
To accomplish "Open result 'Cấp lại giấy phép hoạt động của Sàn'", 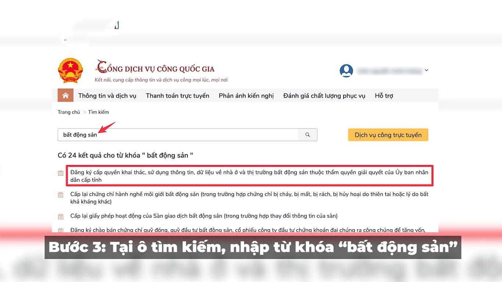I will pos(204,216).
